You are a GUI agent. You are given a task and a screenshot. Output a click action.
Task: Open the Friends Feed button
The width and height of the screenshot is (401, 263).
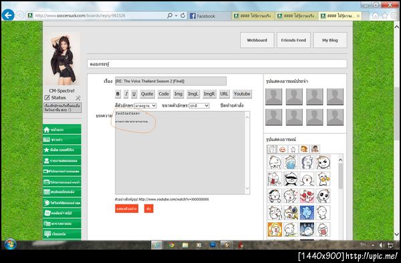coord(293,40)
